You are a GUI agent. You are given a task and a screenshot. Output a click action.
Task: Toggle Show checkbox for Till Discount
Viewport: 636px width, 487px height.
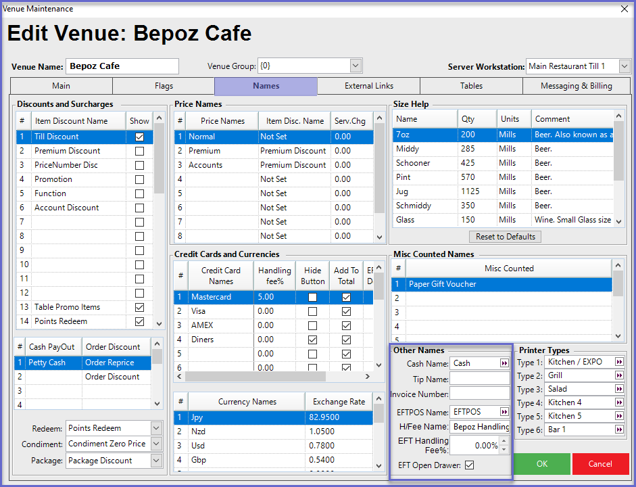point(139,137)
